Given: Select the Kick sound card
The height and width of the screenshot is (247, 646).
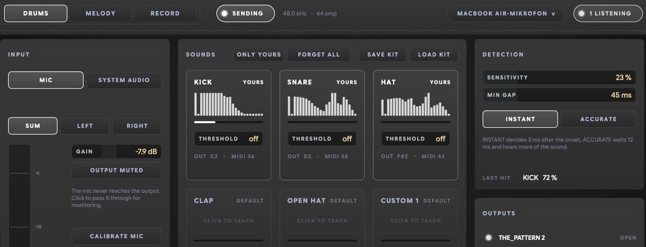Looking at the screenshot, I should point(229,125).
